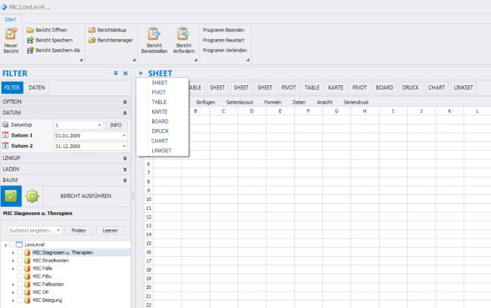The width and height of the screenshot is (491, 308).
Task: Switch to the DATEN tab
Action: [36, 88]
